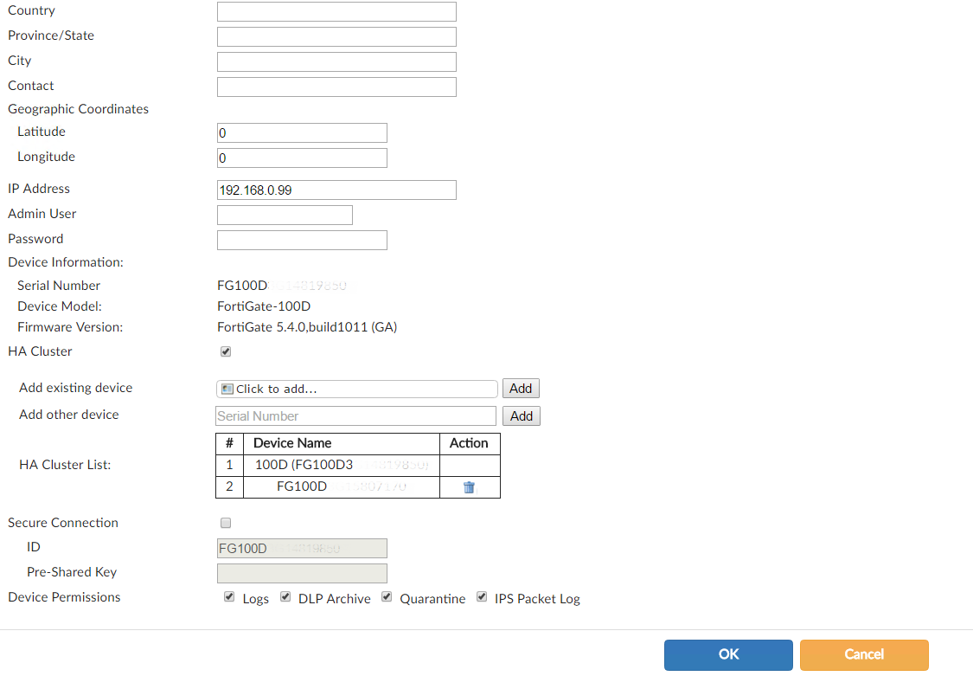Click the Contact input field
This screenshot has height=676, width=973.
pyautogui.click(x=336, y=87)
